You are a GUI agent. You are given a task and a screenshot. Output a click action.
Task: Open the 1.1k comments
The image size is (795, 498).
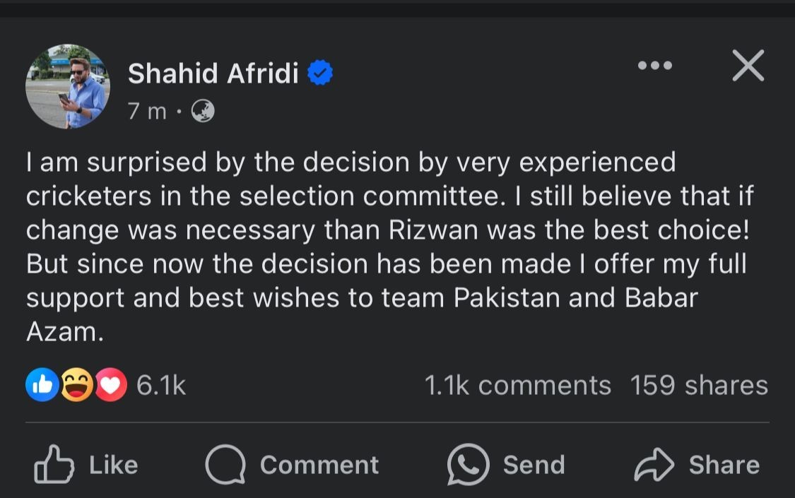pyautogui.click(x=517, y=385)
